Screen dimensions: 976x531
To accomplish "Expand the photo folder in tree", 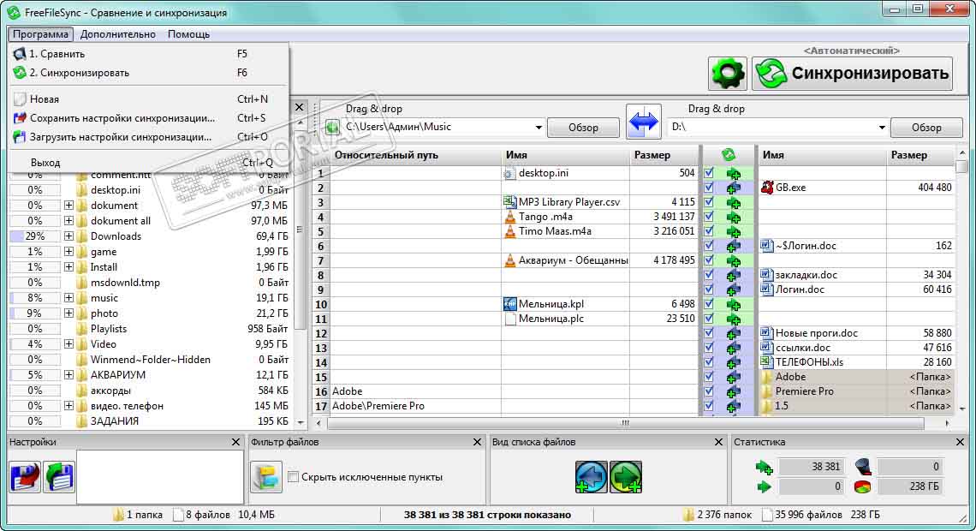I will [x=68, y=313].
